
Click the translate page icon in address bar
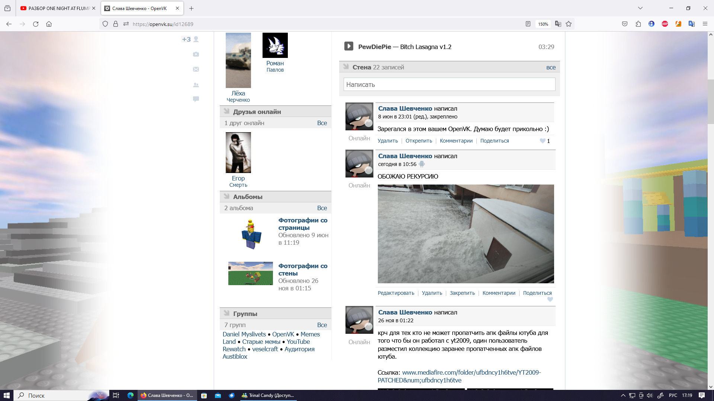[558, 24]
